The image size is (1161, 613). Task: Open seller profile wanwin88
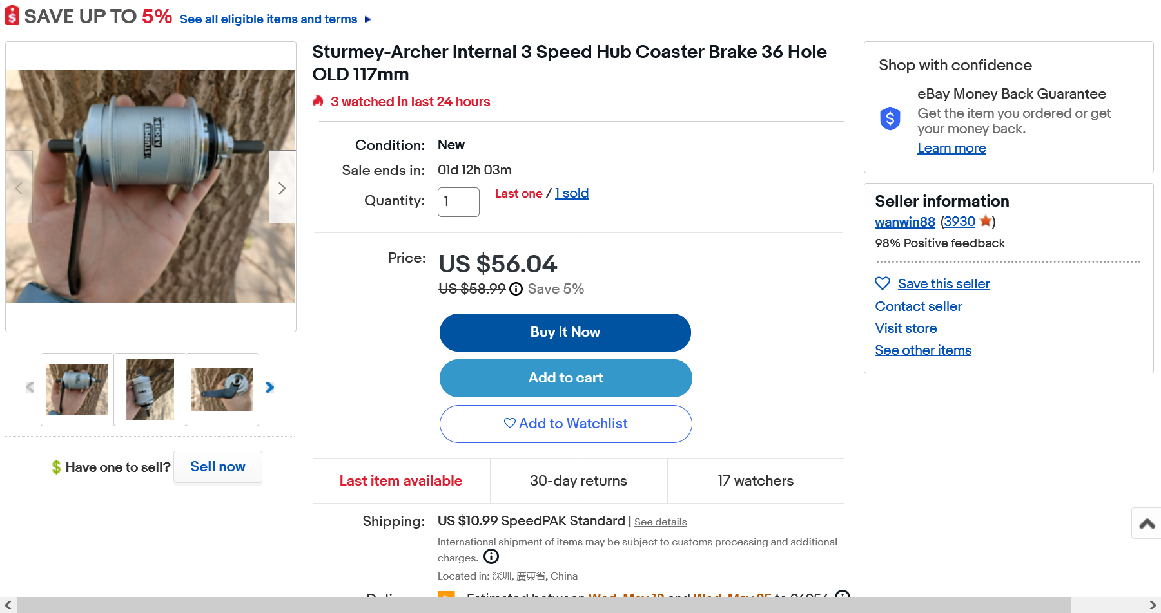[x=904, y=222]
